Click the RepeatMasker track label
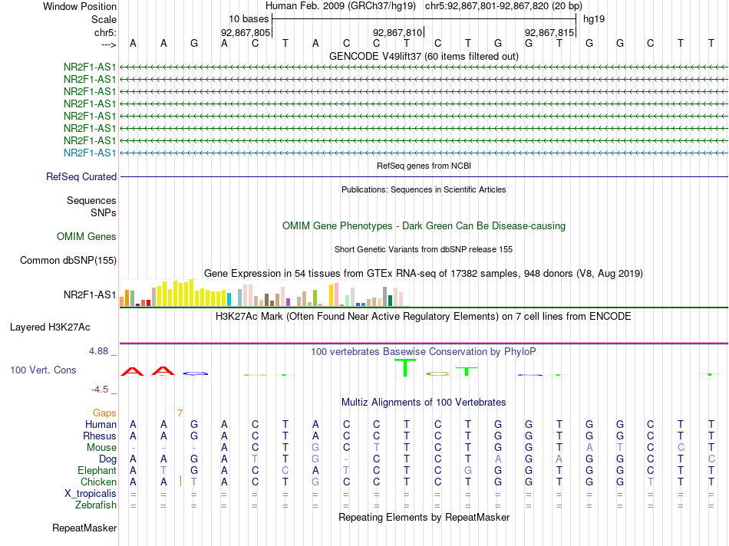 84,528
